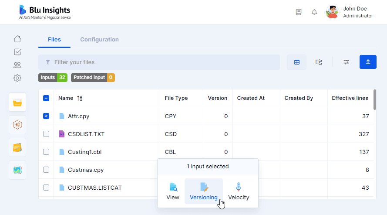Choose Velocity in the selection popup
387x215 pixels.
click(x=239, y=191)
